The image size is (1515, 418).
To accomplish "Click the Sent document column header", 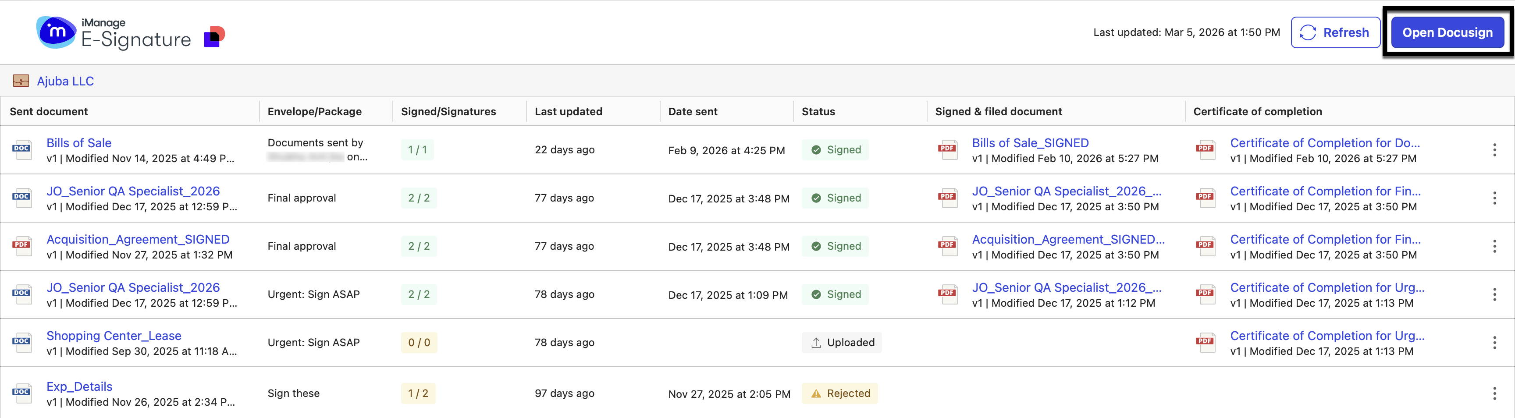I will (49, 112).
